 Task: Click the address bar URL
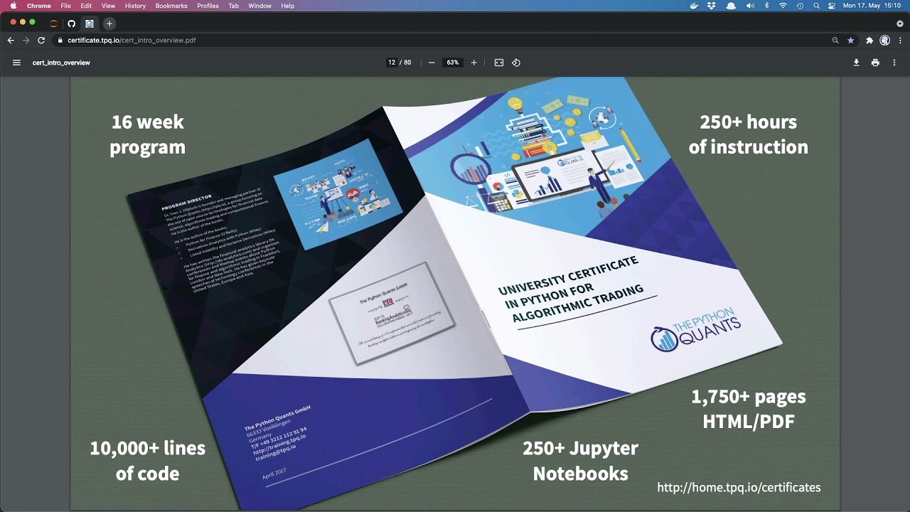(132, 41)
